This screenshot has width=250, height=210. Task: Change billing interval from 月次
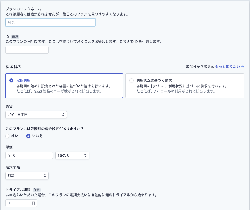point(27,175)
